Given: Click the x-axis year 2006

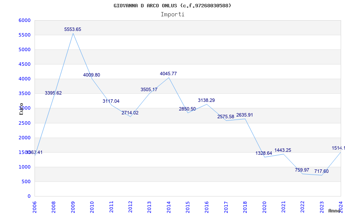Looking at the screenshot, I should pos(34,207).
